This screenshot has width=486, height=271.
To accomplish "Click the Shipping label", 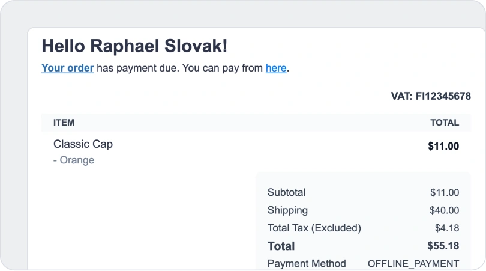I will click(287, 210).
